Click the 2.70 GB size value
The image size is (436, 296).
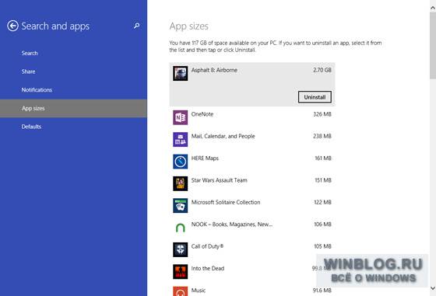322,70
